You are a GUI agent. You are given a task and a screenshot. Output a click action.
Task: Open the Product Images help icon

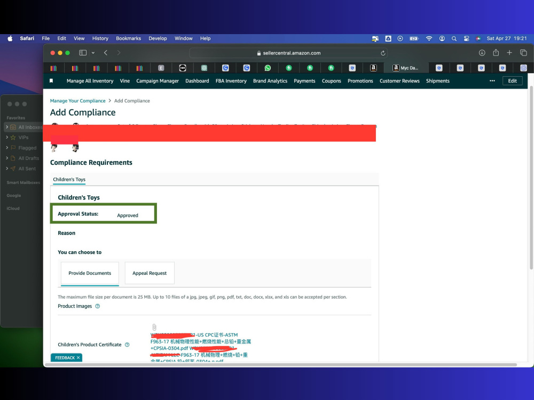point(98,306)
